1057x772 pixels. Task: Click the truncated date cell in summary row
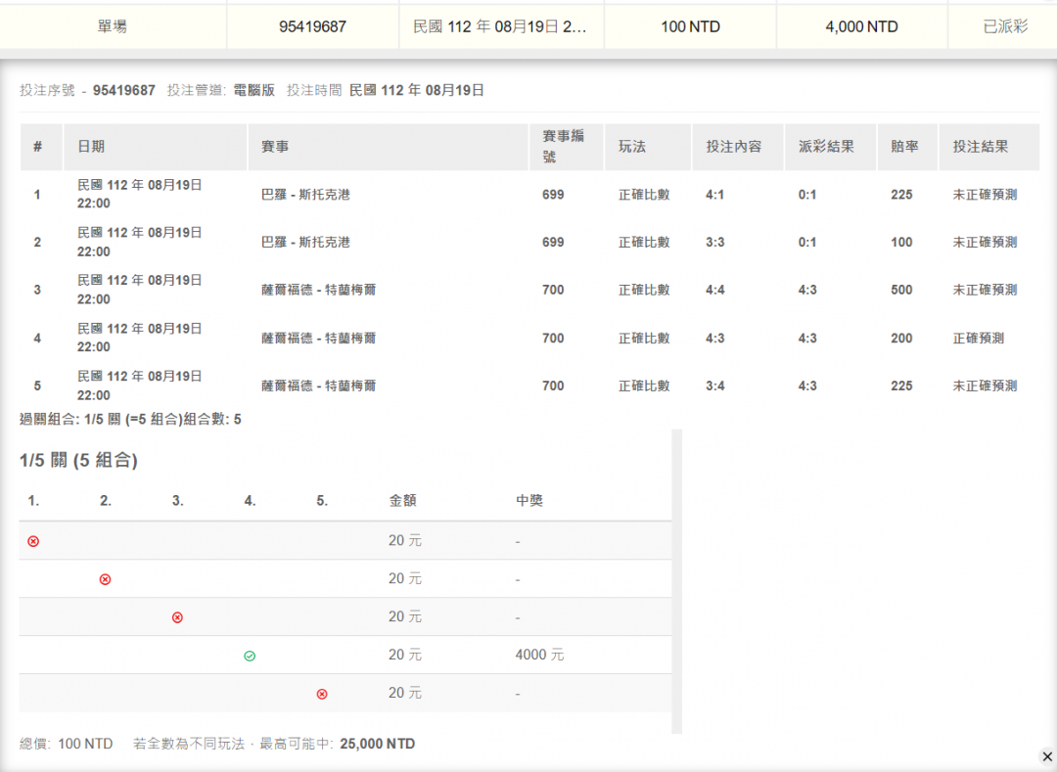501,27
